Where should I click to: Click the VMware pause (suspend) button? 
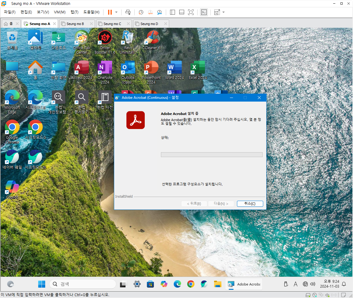click(110, 12)
